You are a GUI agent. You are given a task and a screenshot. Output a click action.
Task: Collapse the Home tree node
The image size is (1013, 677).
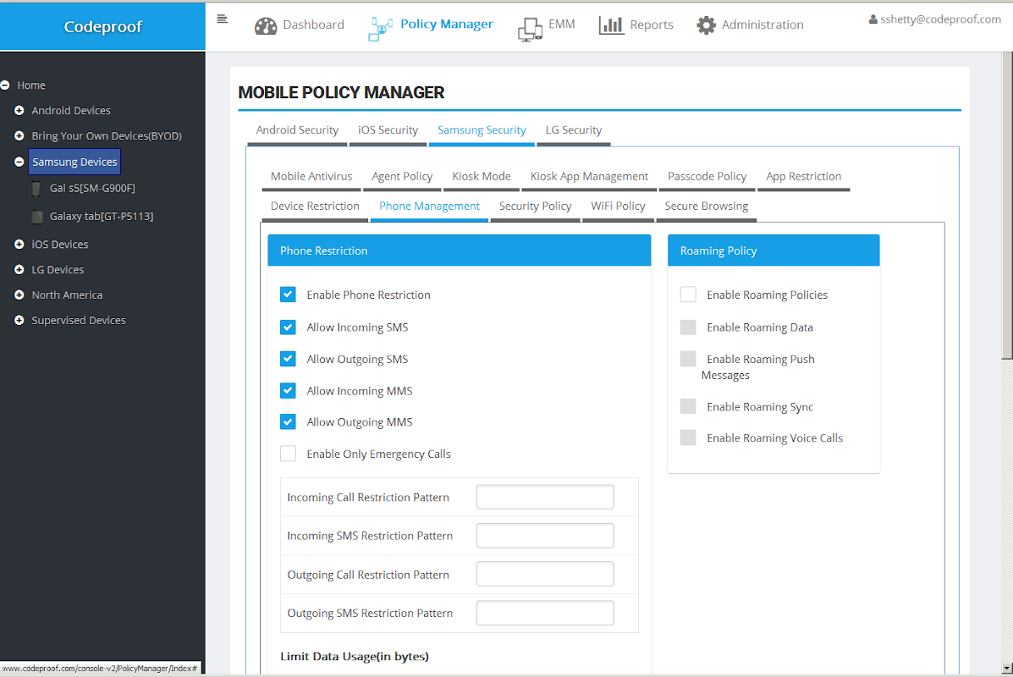coord(4,85)
